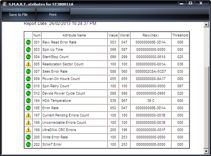
Task: Click green status icon for HDA Temperature
Action: [x=28, y=101]
